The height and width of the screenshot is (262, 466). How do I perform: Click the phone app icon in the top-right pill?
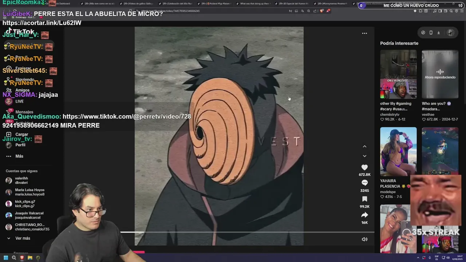tap(431, 32)
